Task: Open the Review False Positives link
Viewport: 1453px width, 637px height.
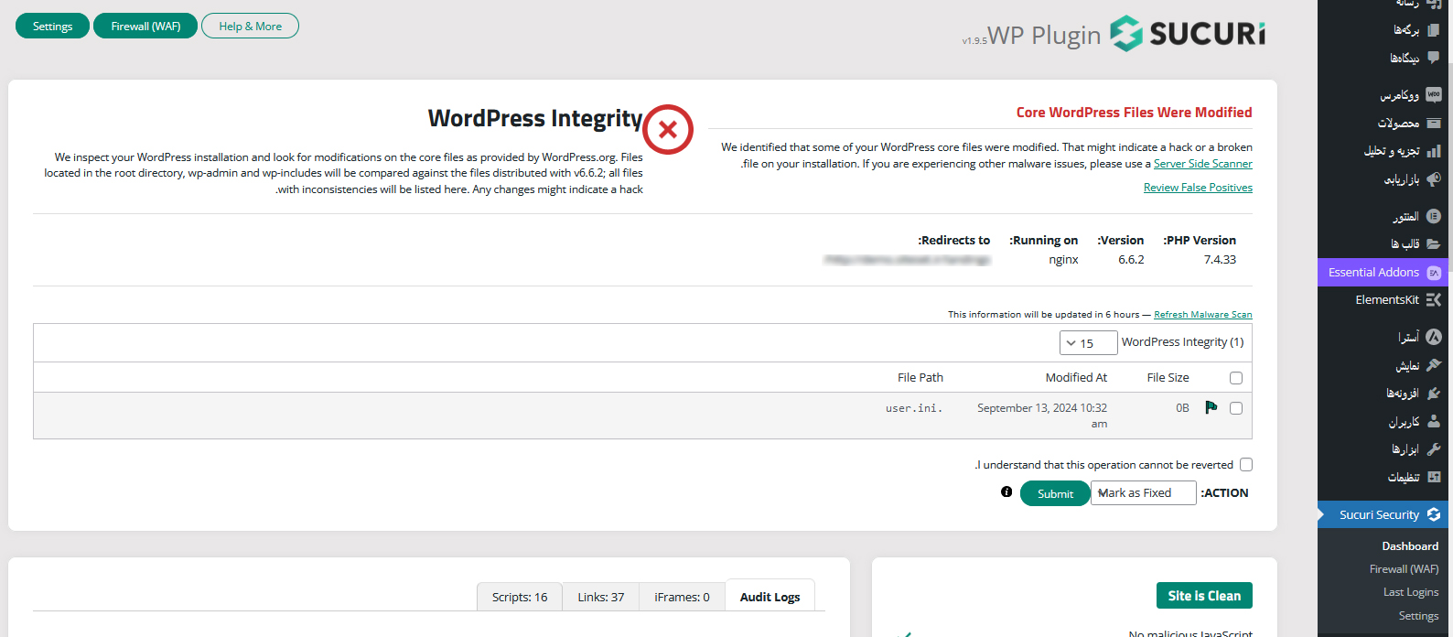Action: tap(1198, 188)
